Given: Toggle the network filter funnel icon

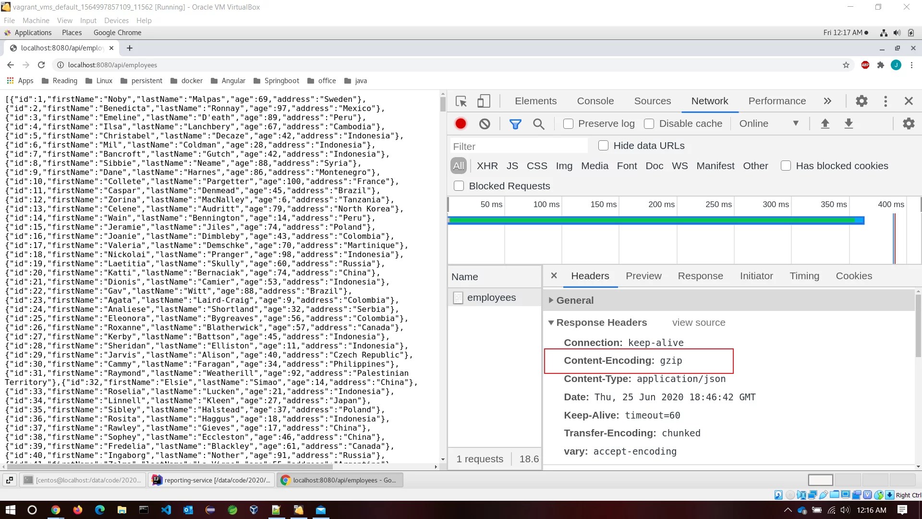Looking at the screenshot, I should 515,124.
